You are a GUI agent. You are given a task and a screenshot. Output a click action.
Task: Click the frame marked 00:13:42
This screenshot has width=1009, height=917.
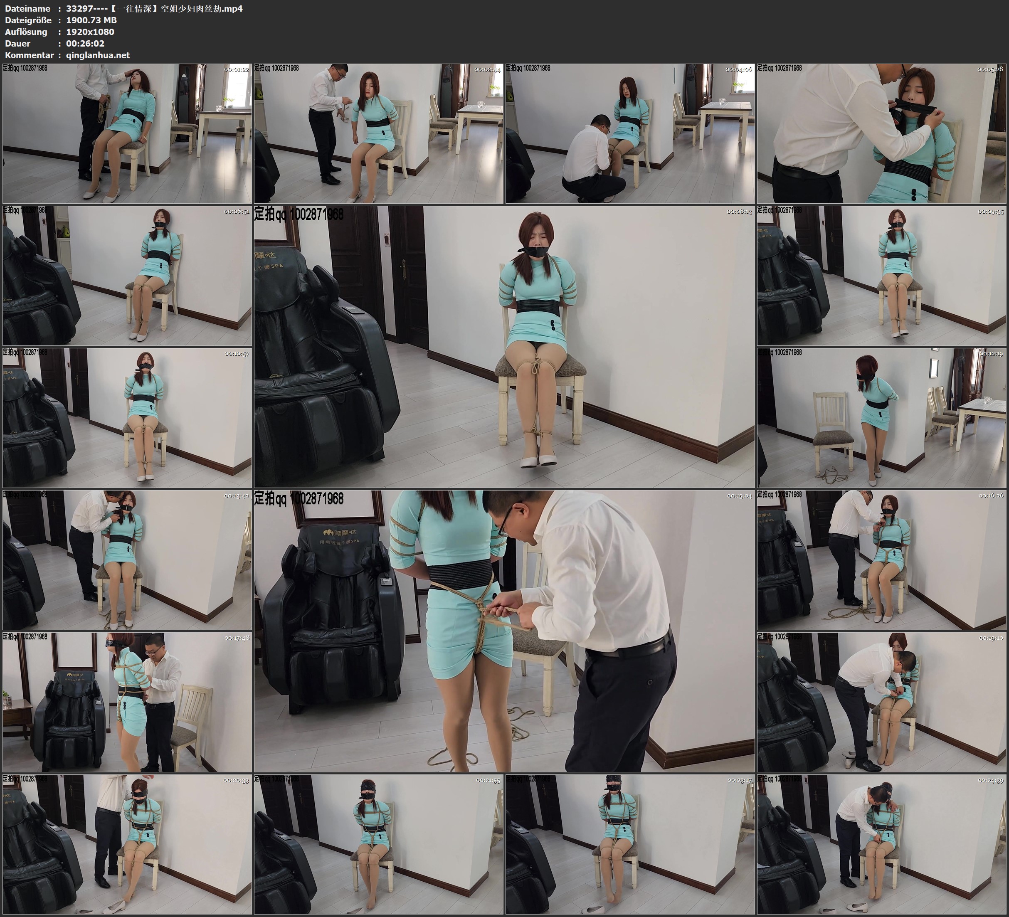[127, 560]
